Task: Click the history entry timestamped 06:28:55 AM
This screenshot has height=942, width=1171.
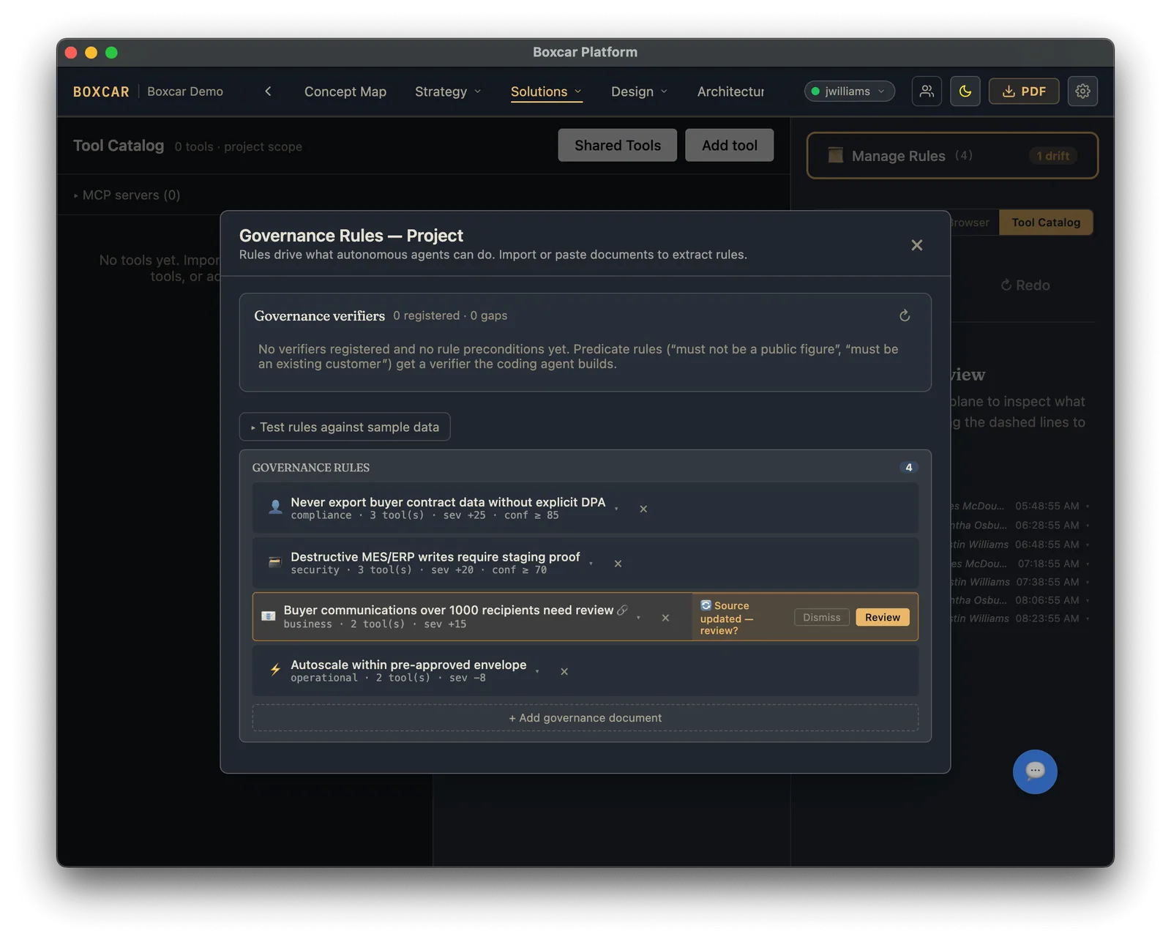Action: pyautogui.click(x=1018, y=525)
